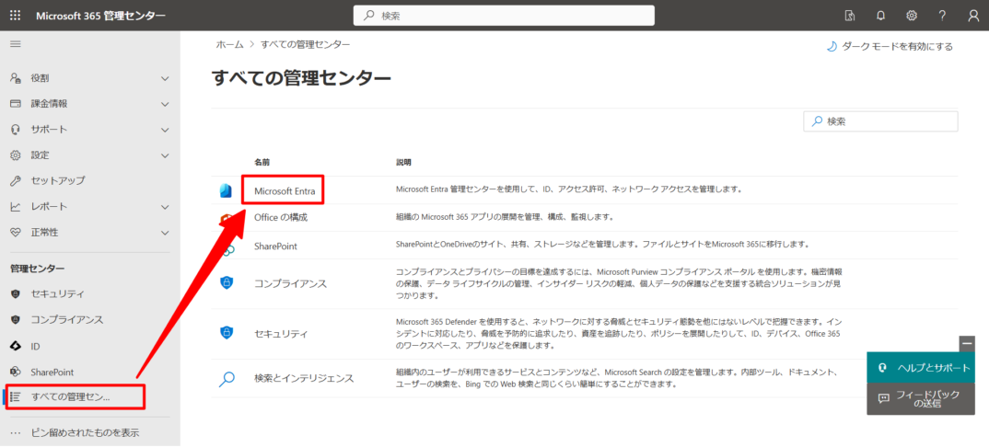Click the Microsoft 365 管理センター title
This screenshot has height=447, width=989.
(101, 16)
